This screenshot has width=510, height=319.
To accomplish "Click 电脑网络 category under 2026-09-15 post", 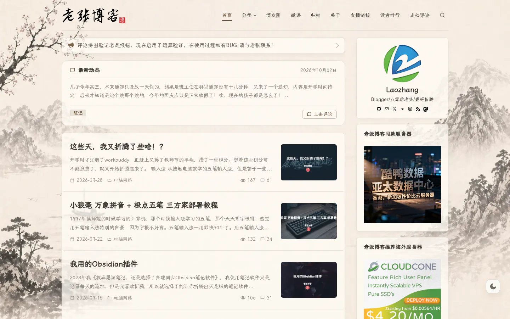I will coord(123,298).
